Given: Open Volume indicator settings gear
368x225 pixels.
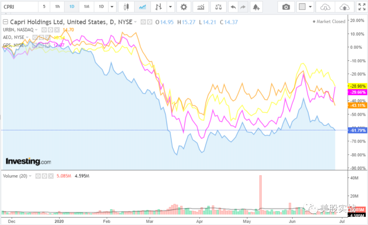Looking at the screenshot, I should pyautogui.click(x=44, y=176).
